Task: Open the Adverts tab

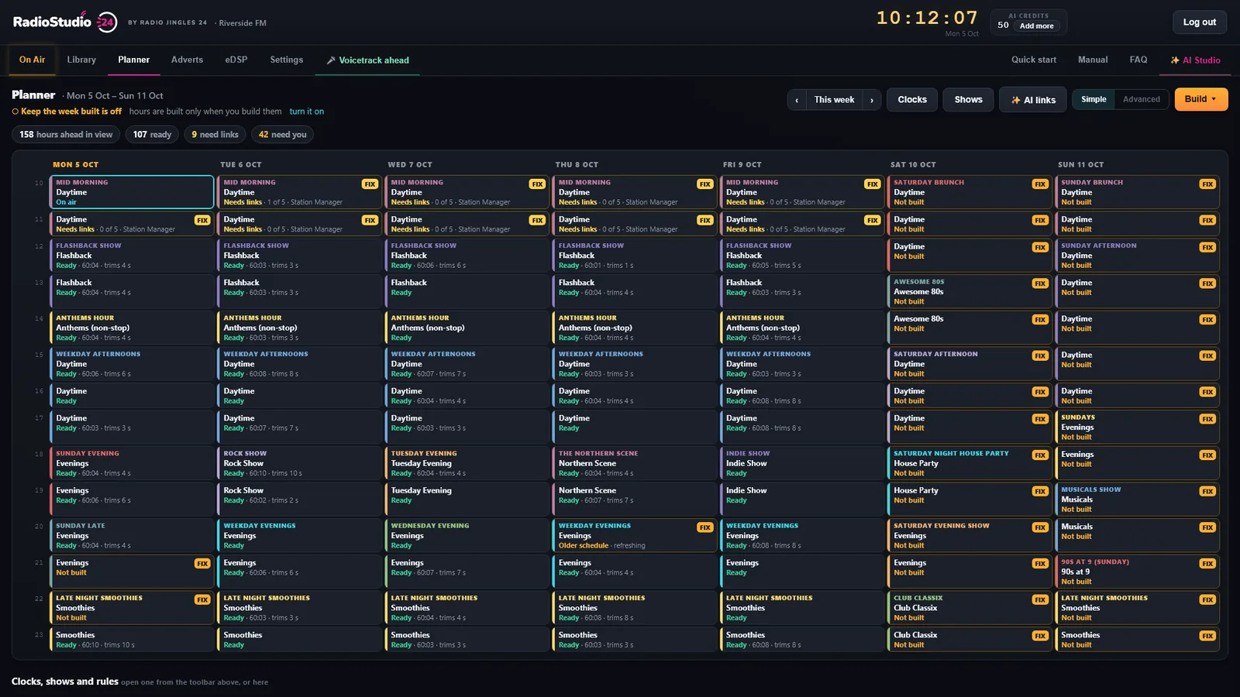Action: tap(187, 60)
